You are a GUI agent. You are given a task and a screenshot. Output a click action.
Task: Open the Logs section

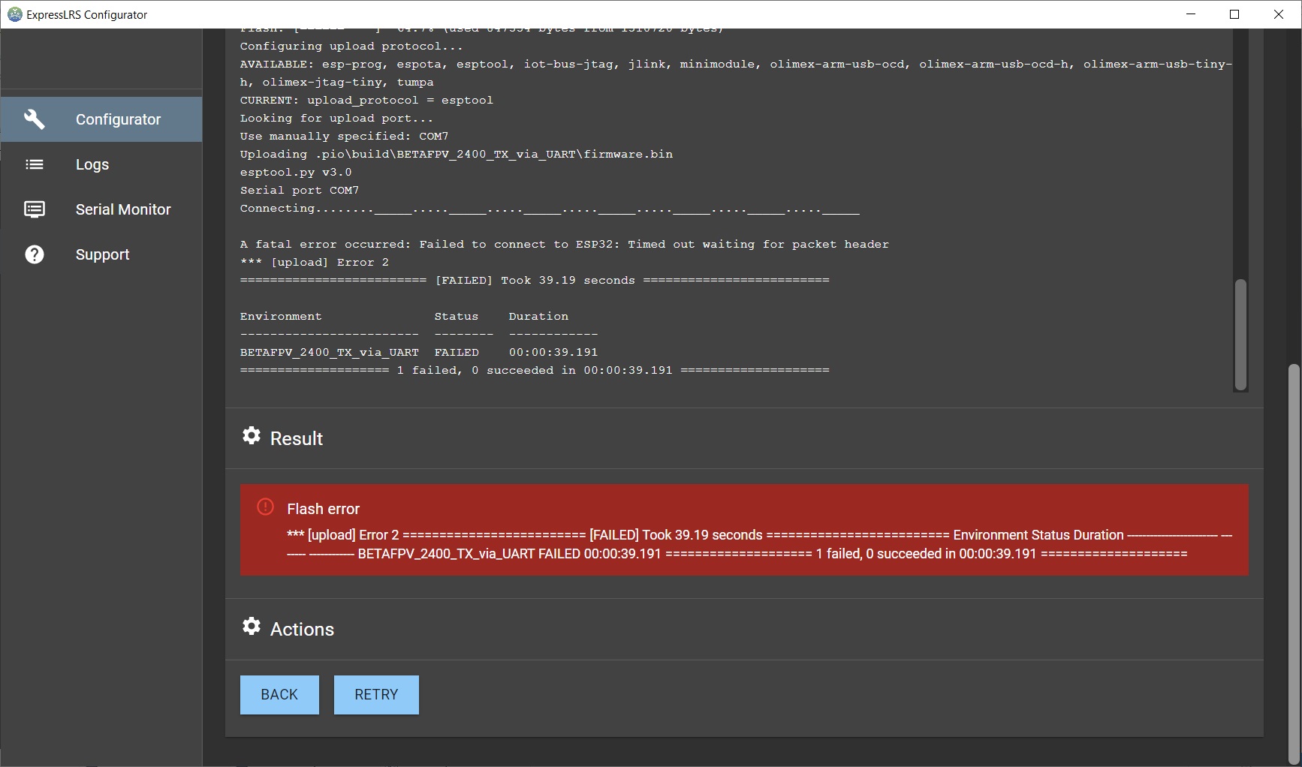(x=101, y=164)
